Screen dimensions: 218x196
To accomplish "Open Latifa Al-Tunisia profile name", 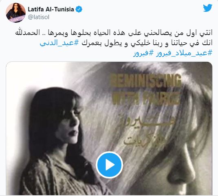I will point(51,9).
